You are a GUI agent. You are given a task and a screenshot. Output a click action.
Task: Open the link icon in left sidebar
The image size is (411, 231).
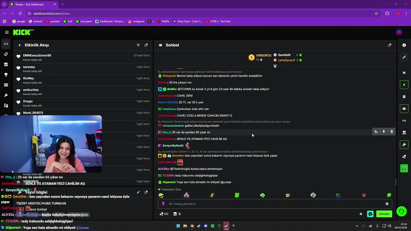tap(6, 54)
